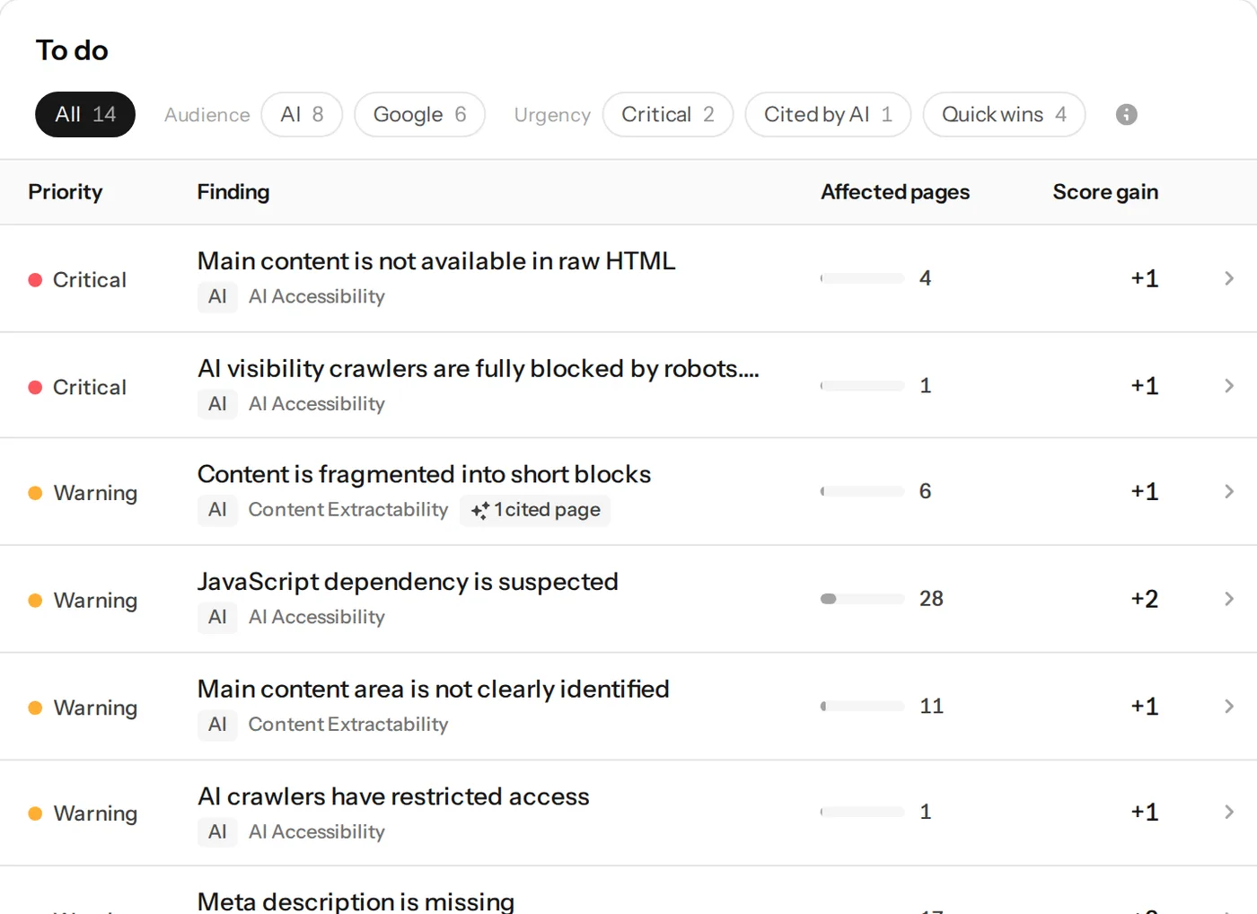Click red Critical dot for raw HTML finding

tap(35, 280)
